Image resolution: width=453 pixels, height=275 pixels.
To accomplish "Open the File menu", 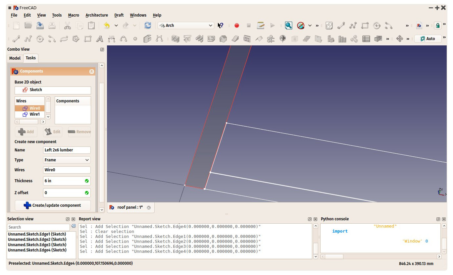I will pyautogui.click(x=14, y=15).
